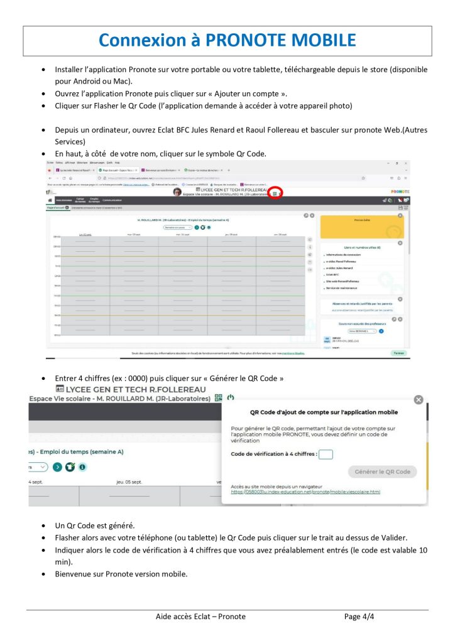This screenshot has width=455, height=643.
Task: Click the expand icon of timetable widget
Action: pos(306,215)
